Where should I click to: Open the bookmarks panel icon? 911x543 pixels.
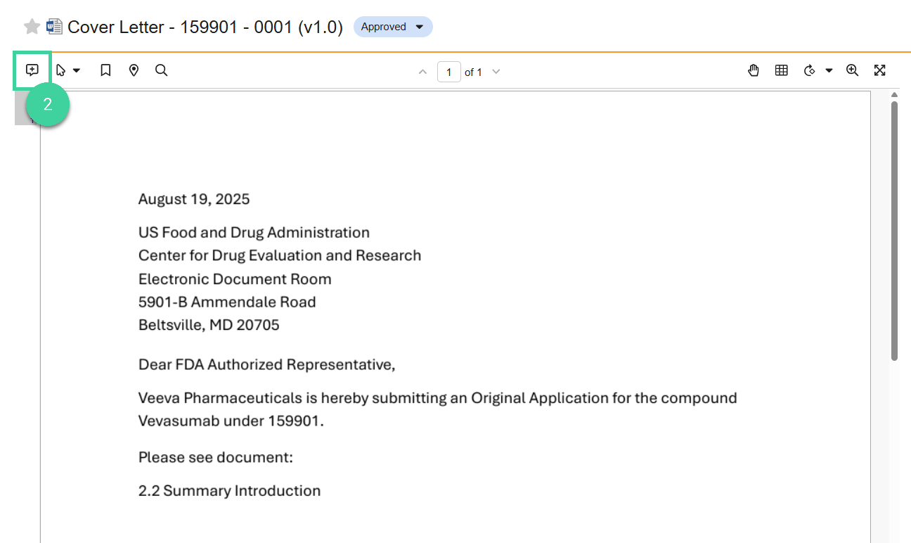pyautogui.click(x=105, y=70)
